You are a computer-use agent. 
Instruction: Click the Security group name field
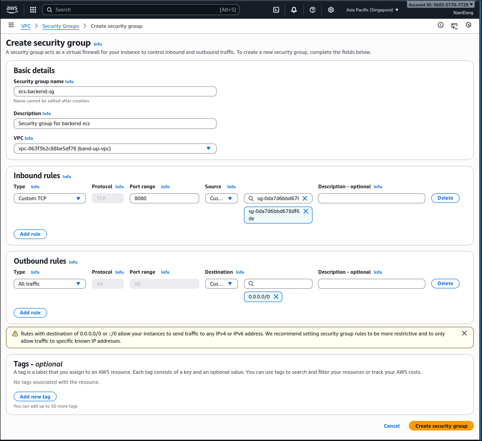click(115, 91)
